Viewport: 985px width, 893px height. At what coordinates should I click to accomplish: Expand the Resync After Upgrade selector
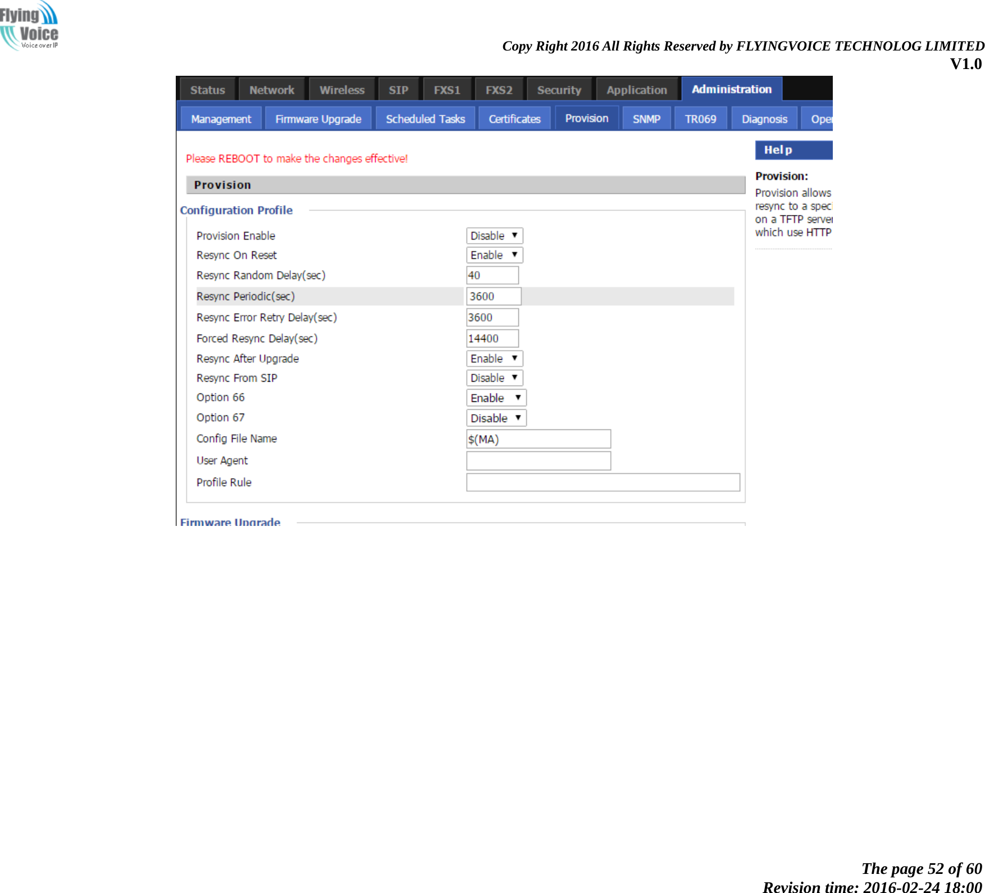point(494,358)
